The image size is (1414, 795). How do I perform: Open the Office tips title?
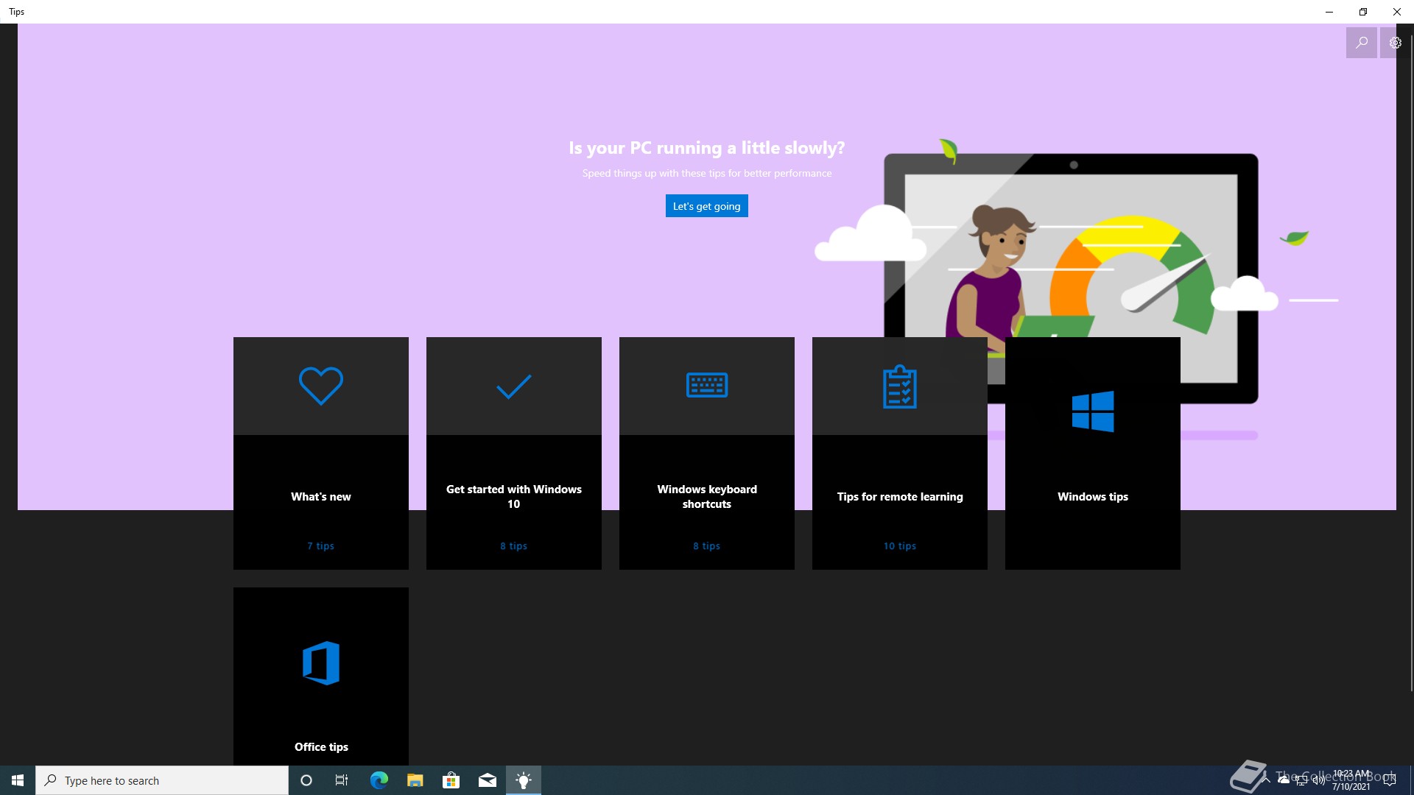pos(321,747)
